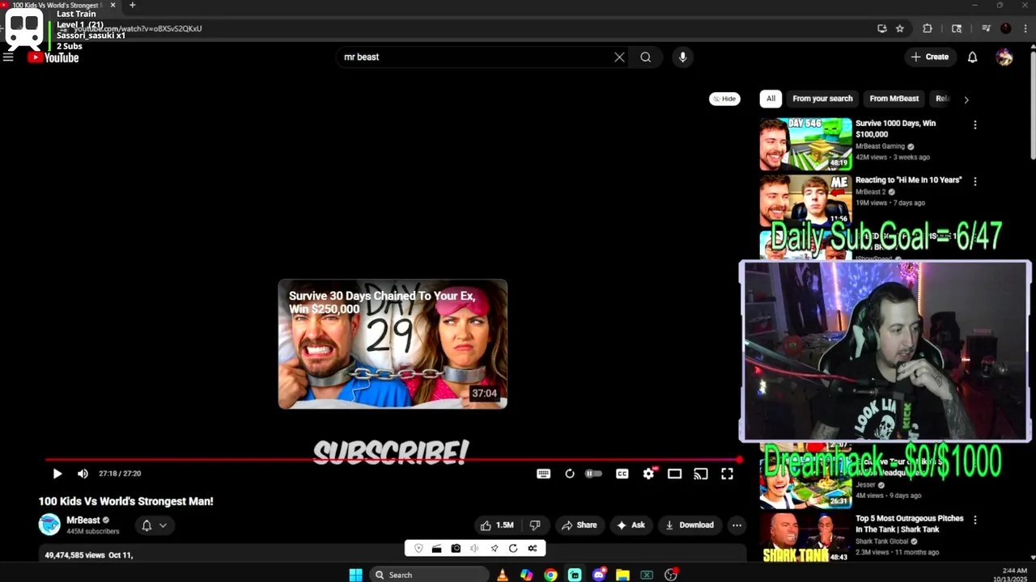Go to the YouTube home logo
This screenshot has width=1036, height=582.
[53, 57]
